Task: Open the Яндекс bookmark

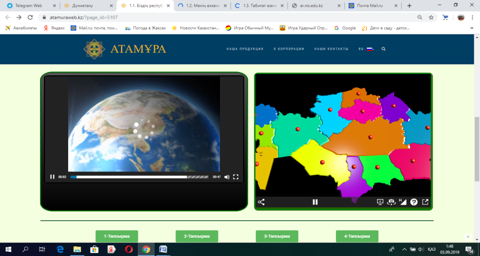Action: pos(54,28)
